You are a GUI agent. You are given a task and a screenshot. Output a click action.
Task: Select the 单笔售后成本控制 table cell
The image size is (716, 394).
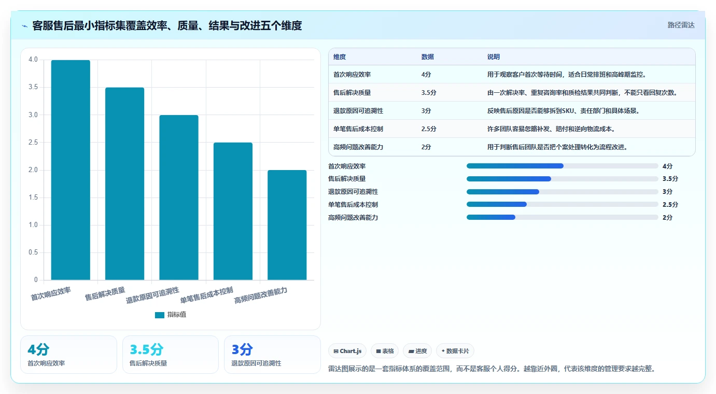[358, 129]
